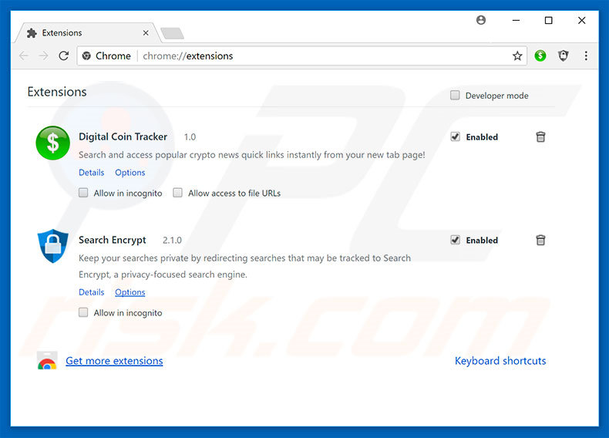This screenshot has height=438, width=609.
Task: Open a new tab
Action: [x=172, y=33]
